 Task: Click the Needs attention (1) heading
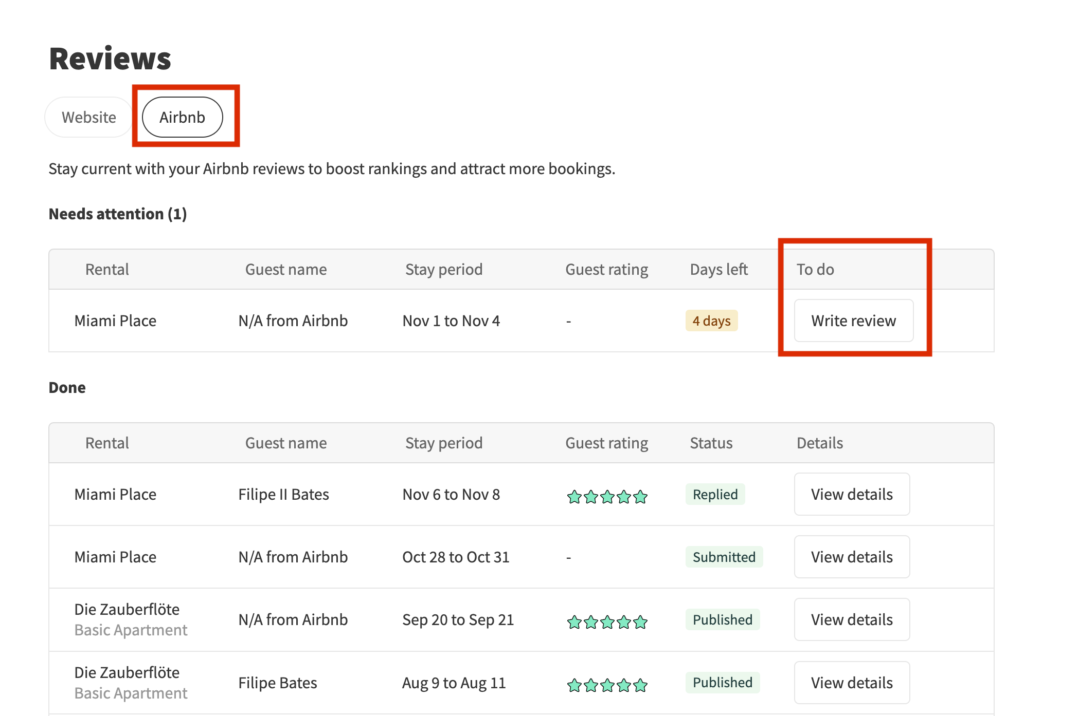coord(118,214)
